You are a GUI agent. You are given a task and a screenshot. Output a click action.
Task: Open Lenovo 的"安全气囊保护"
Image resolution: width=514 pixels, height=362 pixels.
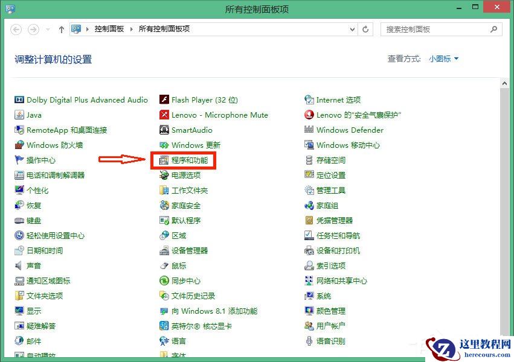coord(356,115)
